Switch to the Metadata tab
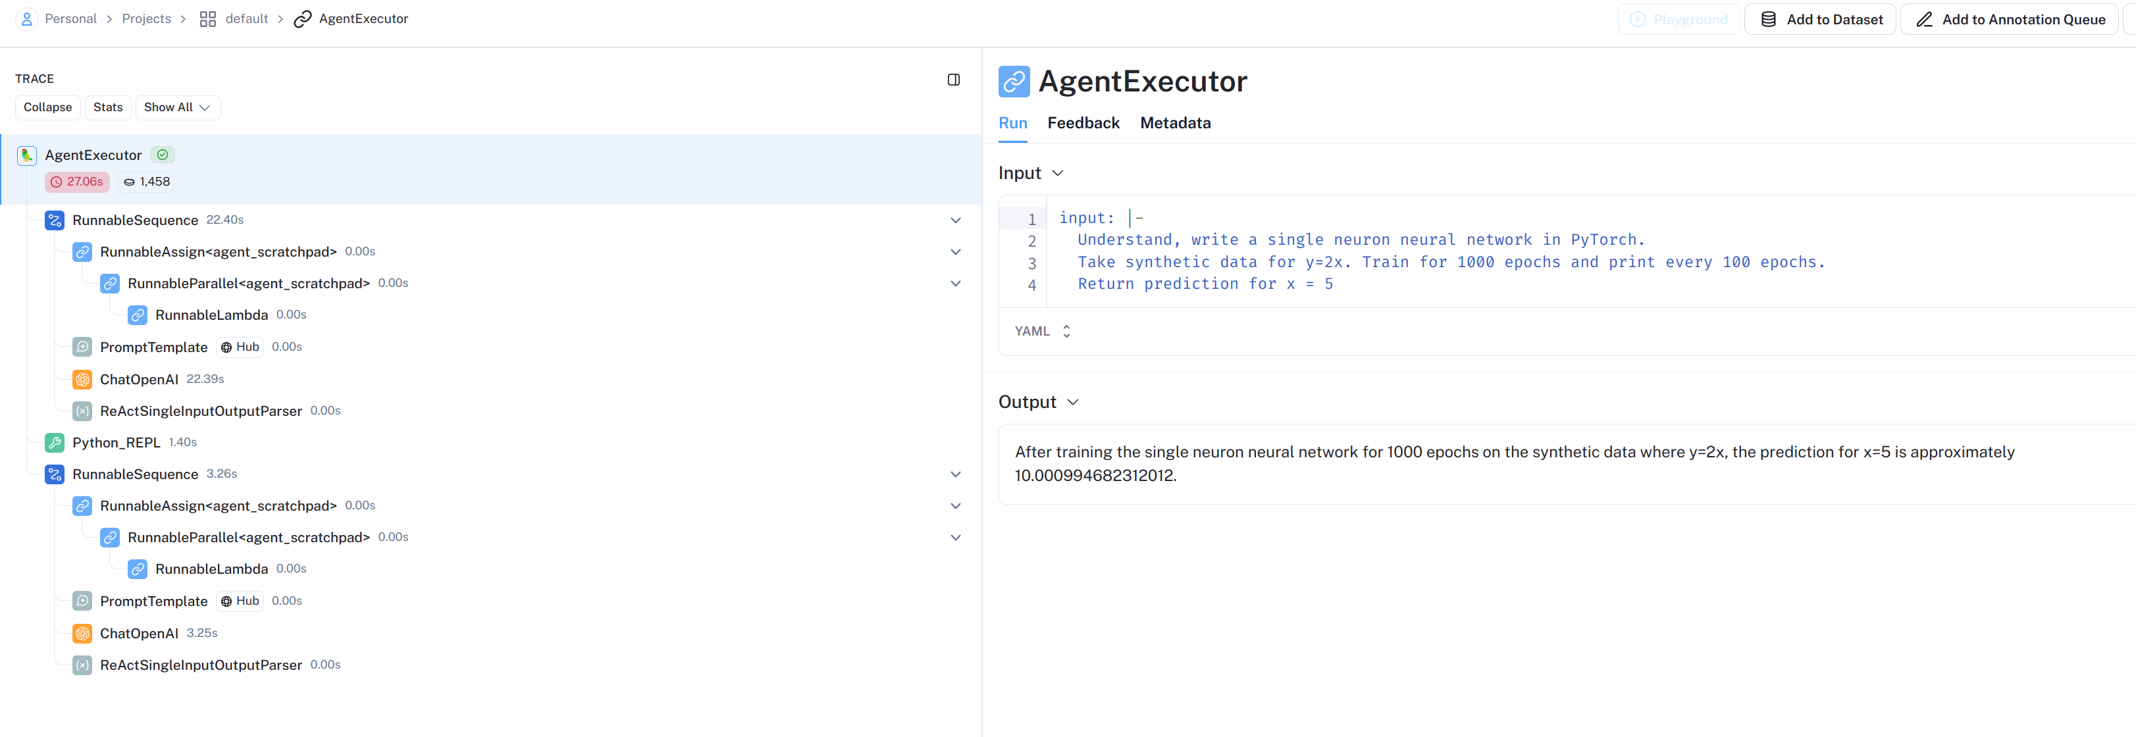2136x737 pixels. click(x=1175, y=122)
